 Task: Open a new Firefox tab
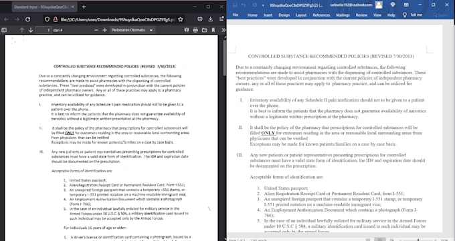click(84, 7)
